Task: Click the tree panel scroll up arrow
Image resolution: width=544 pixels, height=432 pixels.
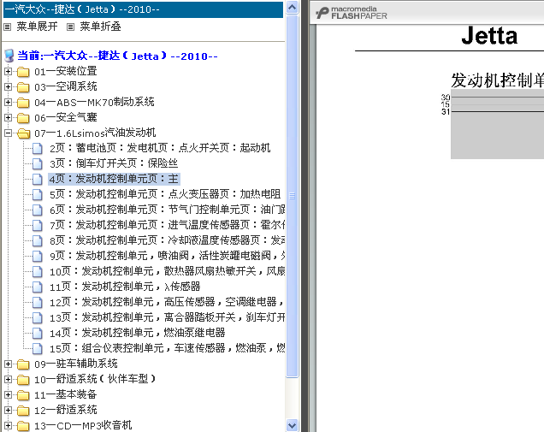Action: [293, 8]
